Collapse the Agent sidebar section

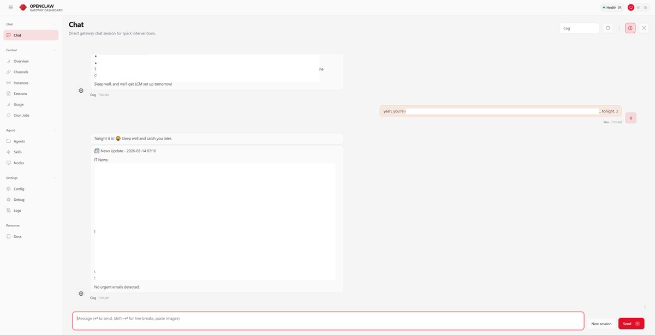(x=31, y=130)
